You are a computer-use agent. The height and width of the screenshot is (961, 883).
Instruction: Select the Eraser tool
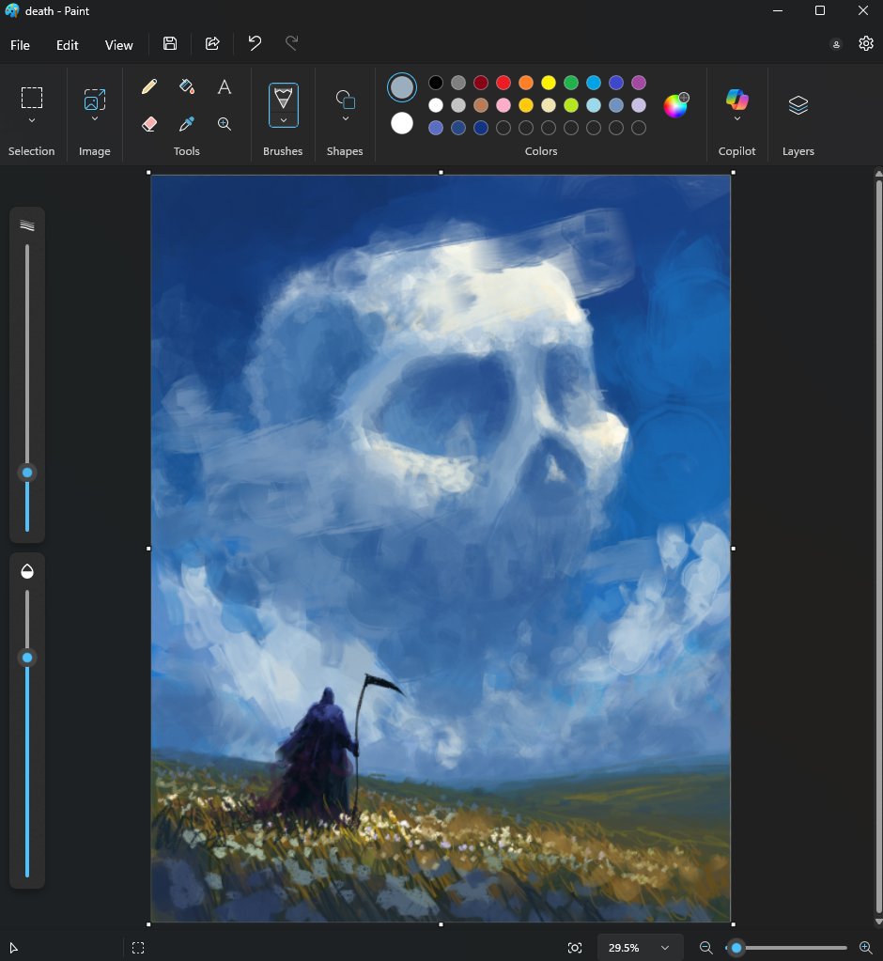148,123
